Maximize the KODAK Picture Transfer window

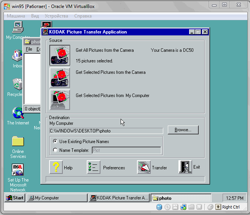tap(198, 32)
